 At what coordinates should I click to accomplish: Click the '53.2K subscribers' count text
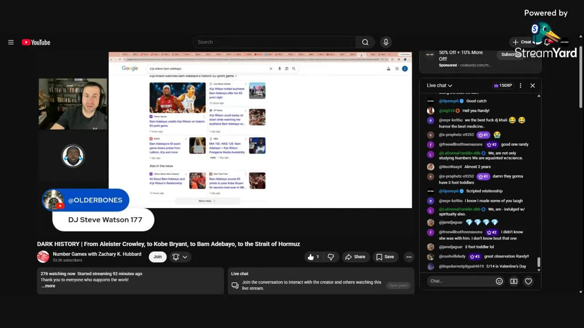click(x=68, y=260)
